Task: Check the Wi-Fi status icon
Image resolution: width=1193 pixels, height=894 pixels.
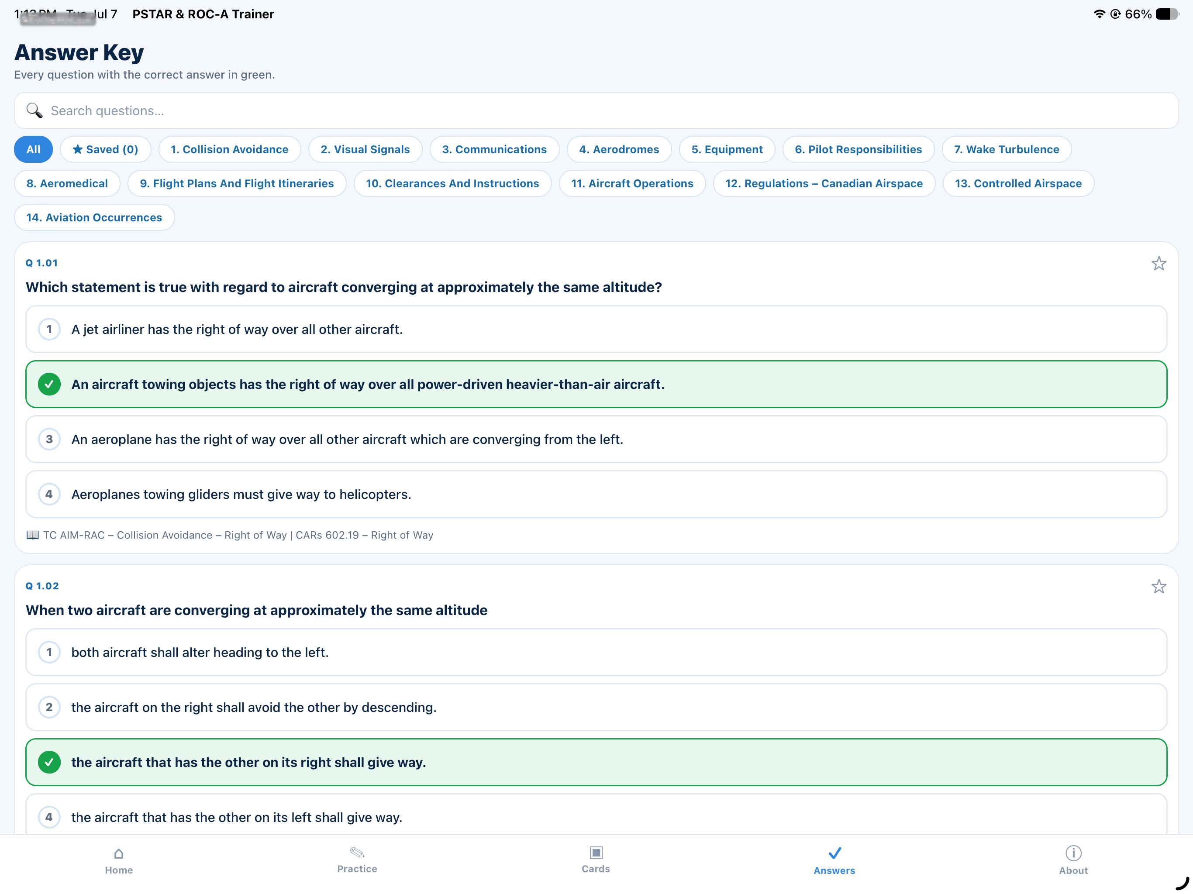Action: [1099, 14]
